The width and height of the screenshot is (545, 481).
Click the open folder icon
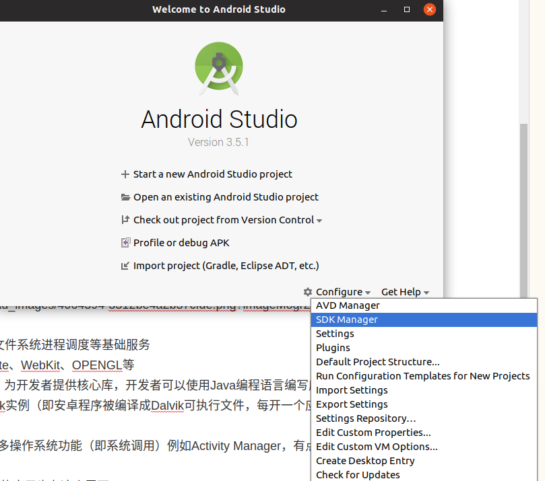coord(125,197)
